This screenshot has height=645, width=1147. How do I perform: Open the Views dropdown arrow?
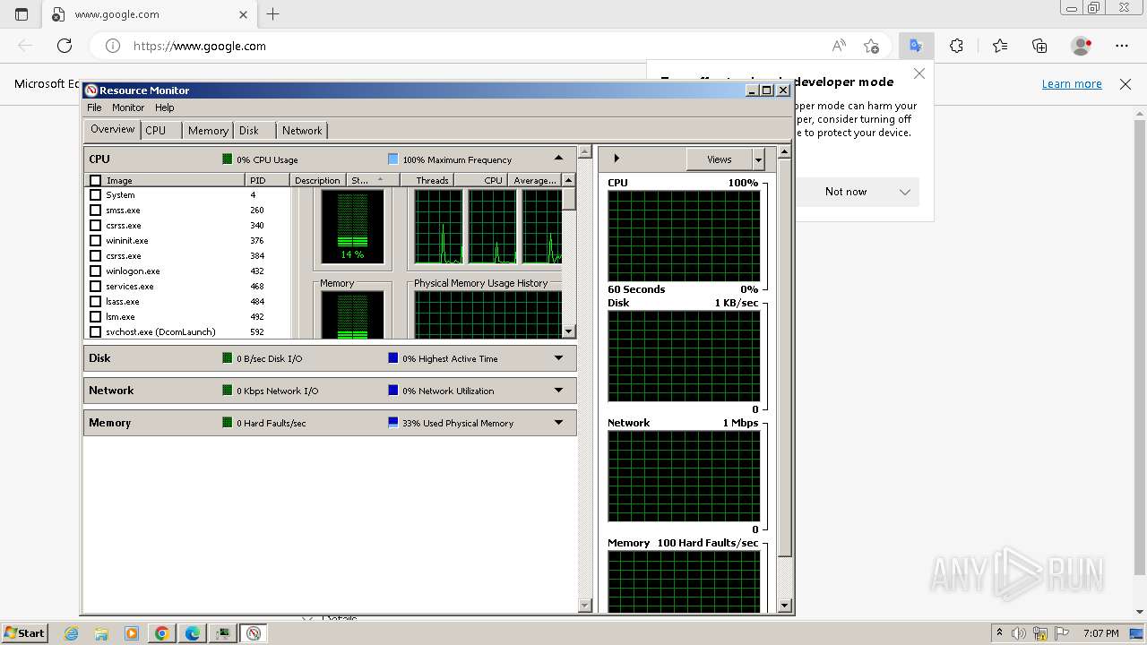(759, 159)
